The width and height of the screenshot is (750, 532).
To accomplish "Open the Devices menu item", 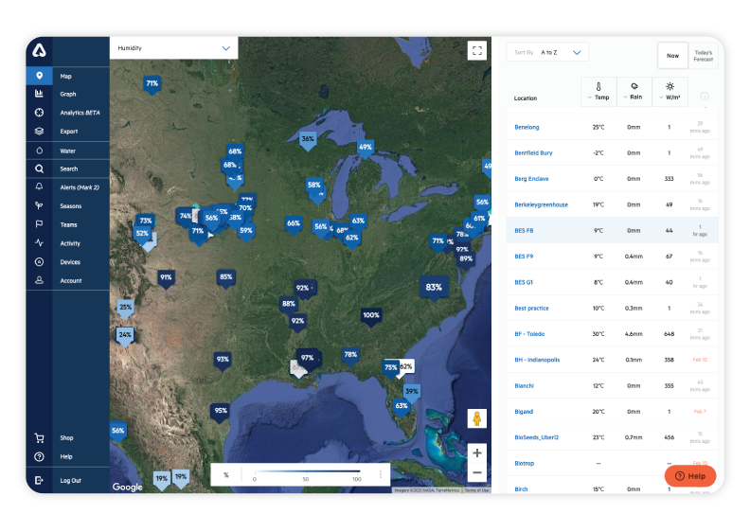I will click(x=70, y=262).
